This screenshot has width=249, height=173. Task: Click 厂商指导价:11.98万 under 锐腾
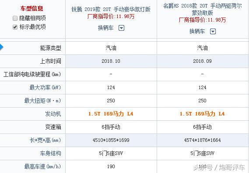[x=111, y=16]
